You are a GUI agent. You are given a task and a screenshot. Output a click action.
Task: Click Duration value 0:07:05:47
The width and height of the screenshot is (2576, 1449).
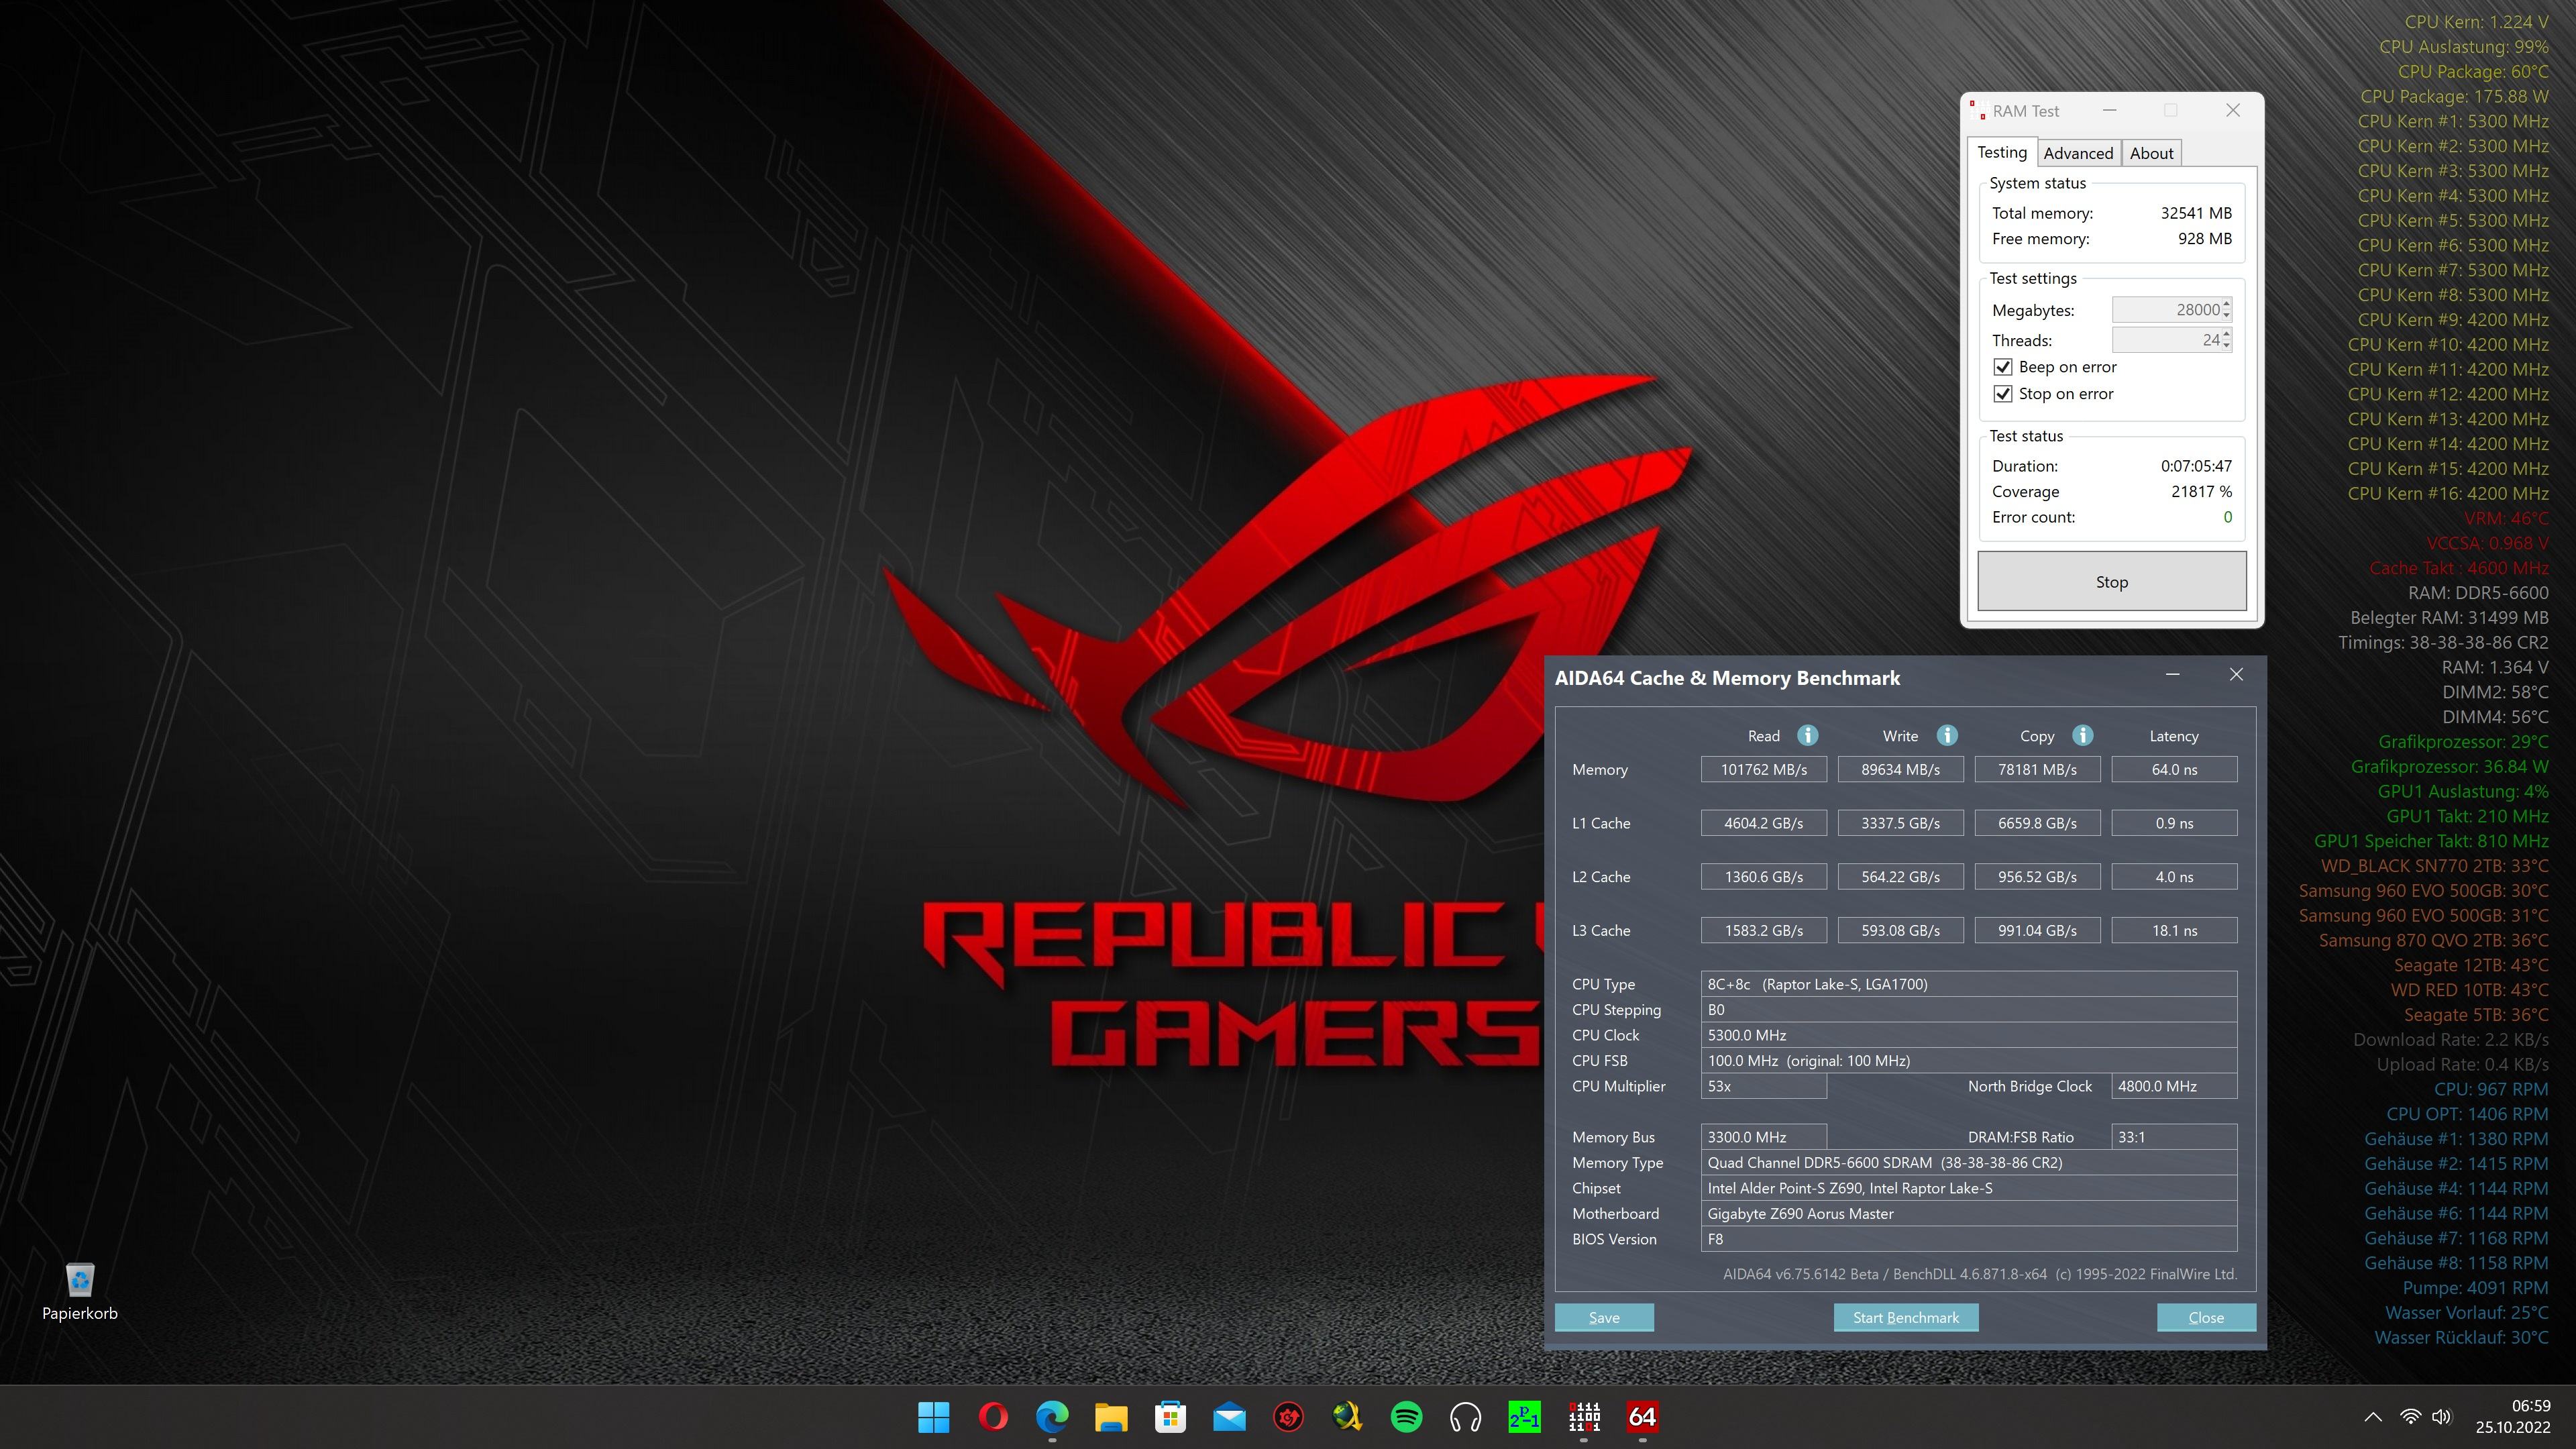coord(2196,466)
